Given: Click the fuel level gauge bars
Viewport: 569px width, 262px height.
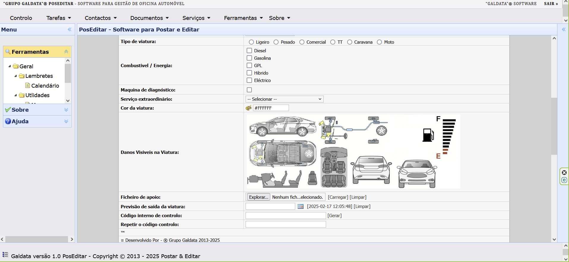Looking at the screenshot, I should (x=448, y=137).
